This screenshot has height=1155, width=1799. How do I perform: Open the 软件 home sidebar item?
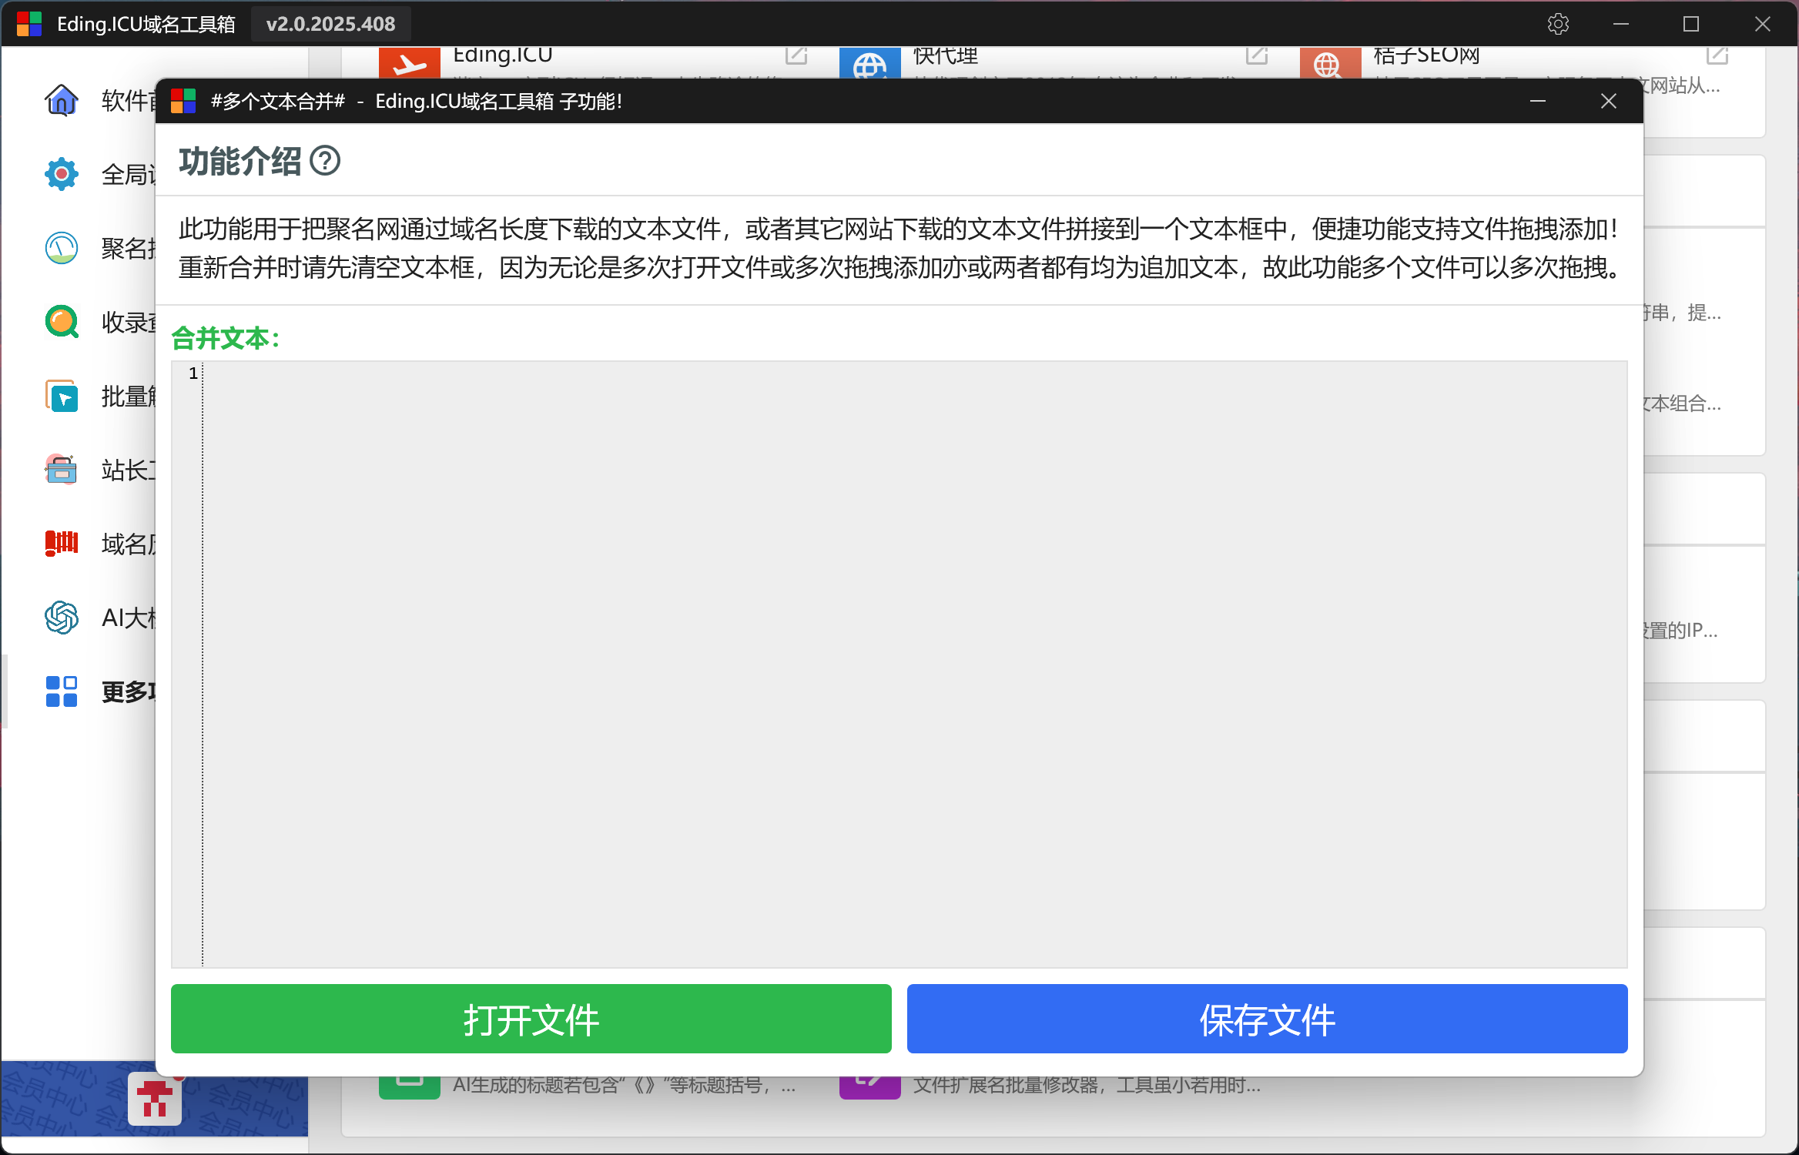[x=62, y=100]
